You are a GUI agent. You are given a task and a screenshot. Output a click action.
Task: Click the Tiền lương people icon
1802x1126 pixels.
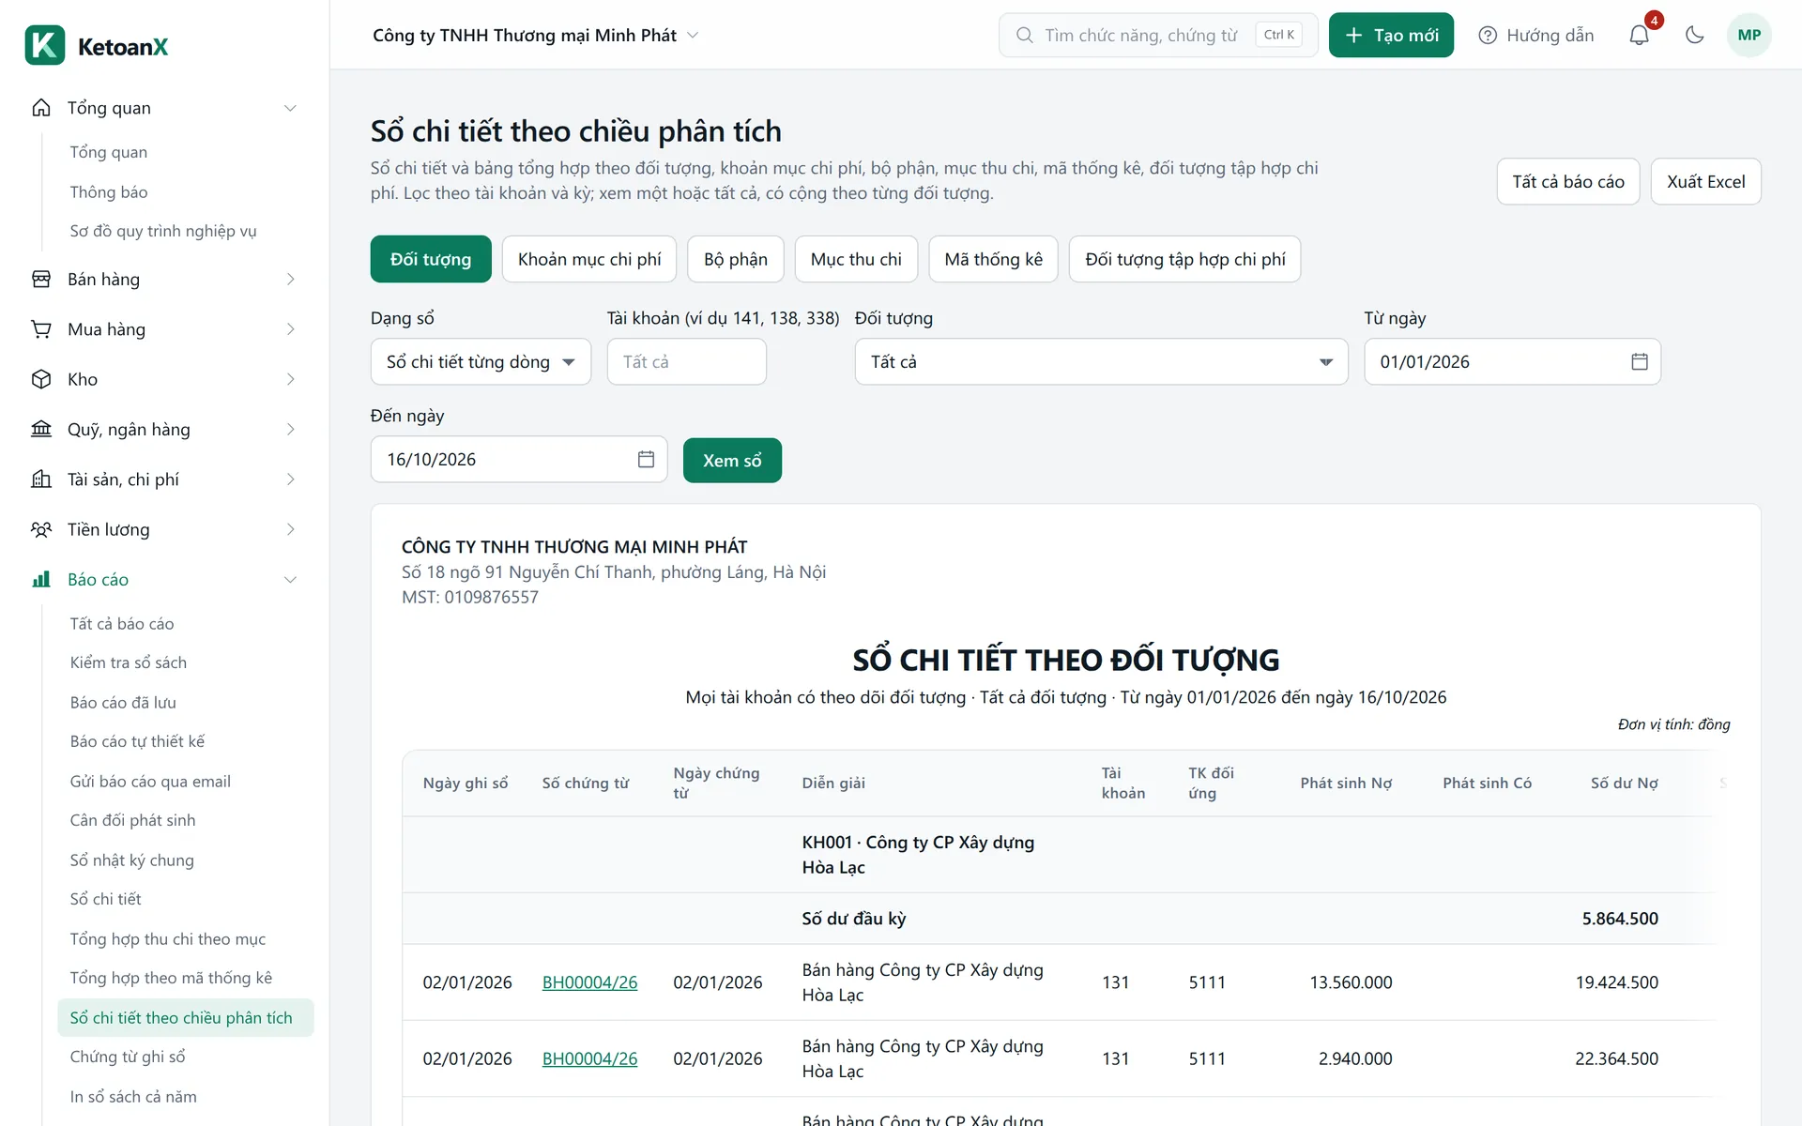41,529
